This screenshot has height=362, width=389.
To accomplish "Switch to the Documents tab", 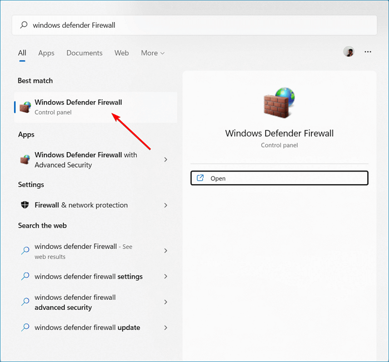I will (84, 53).
